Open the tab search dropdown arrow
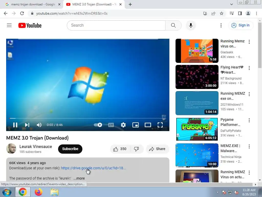This screenshot has height=197, width=262. point(231,4)
